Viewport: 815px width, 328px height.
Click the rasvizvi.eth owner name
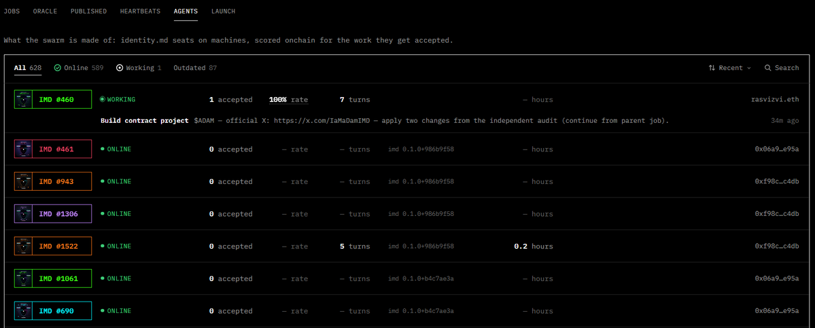click(x=775, y=99)
